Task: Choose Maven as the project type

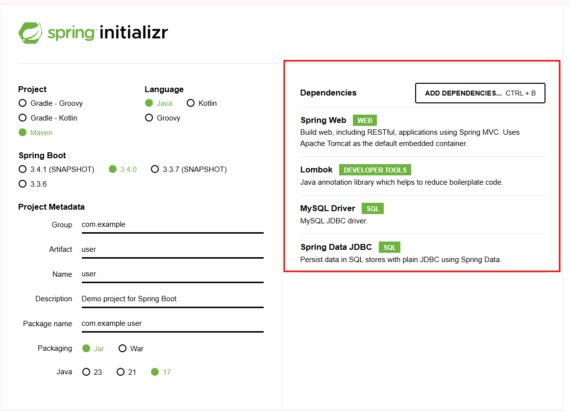Action: pos(36,133)
